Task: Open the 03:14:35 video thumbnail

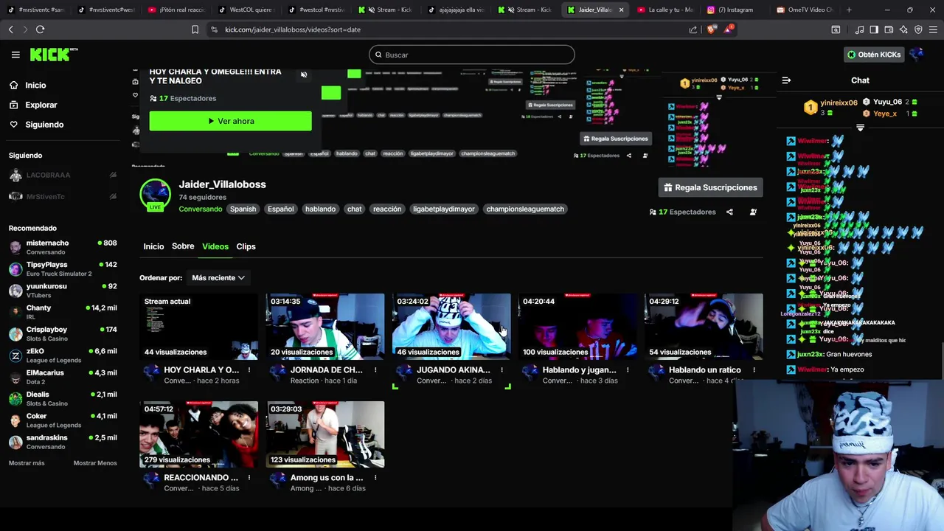Action: click(x=325, y=327)
